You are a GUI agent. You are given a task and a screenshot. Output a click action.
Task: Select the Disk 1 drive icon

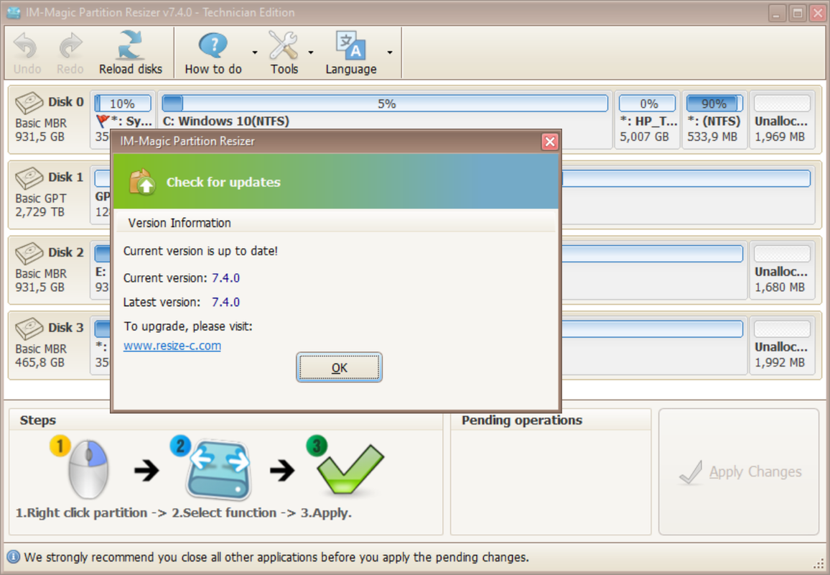pos(29,178)
